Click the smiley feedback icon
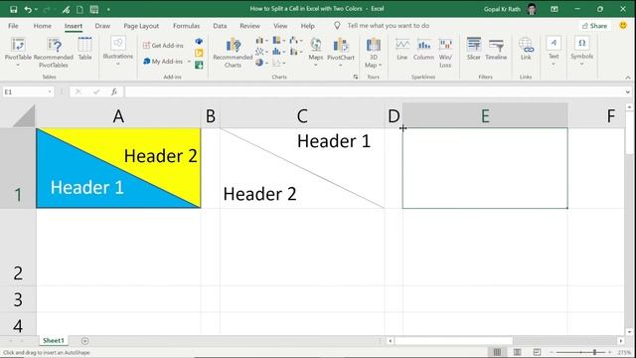This screenshot has height=358, width=636. click(623, 25)
